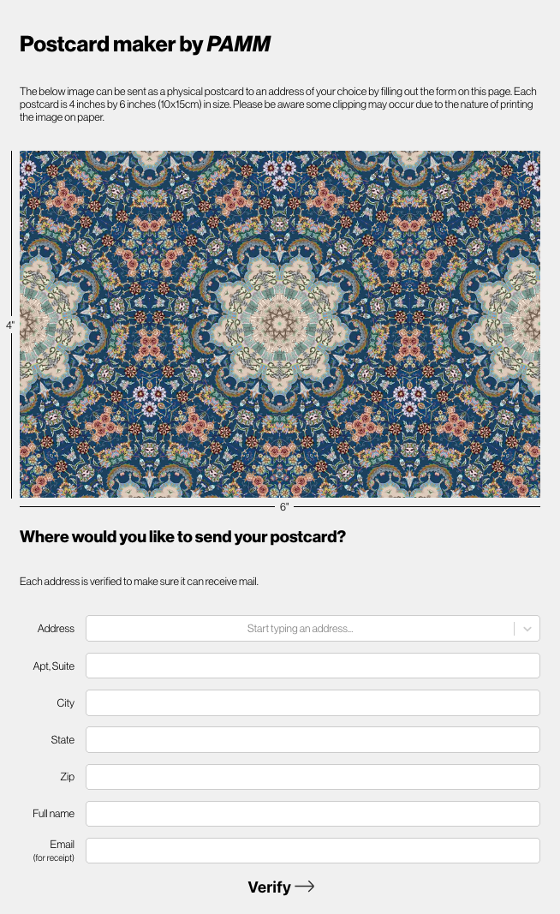Focus the 'Start typing an address' box
Screen dimensions: 560x914
point(300,629)
